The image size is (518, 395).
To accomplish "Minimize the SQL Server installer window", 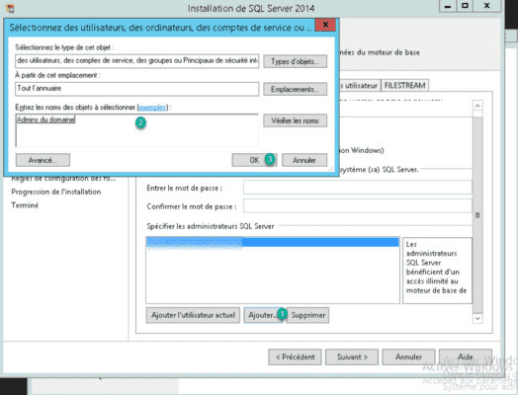I will 448,6.
